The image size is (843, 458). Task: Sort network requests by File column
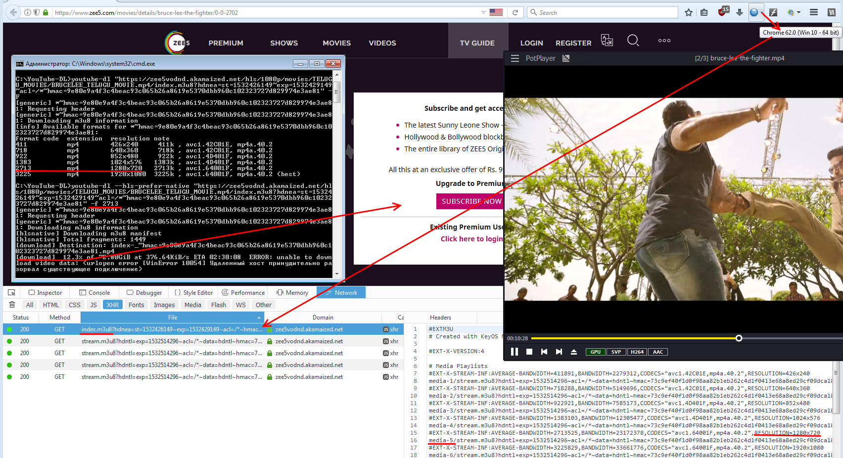coord(172,318)
